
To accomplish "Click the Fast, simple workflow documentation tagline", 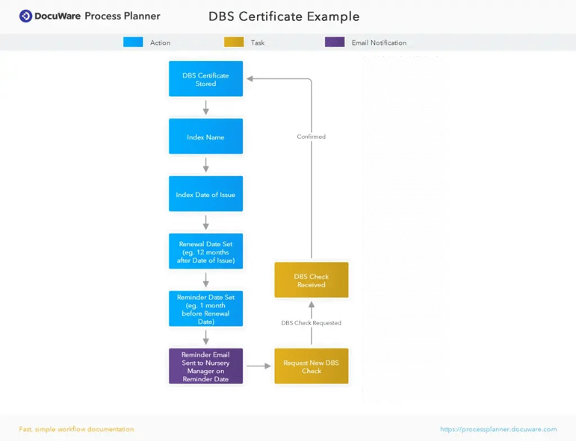I will (77, 429).
